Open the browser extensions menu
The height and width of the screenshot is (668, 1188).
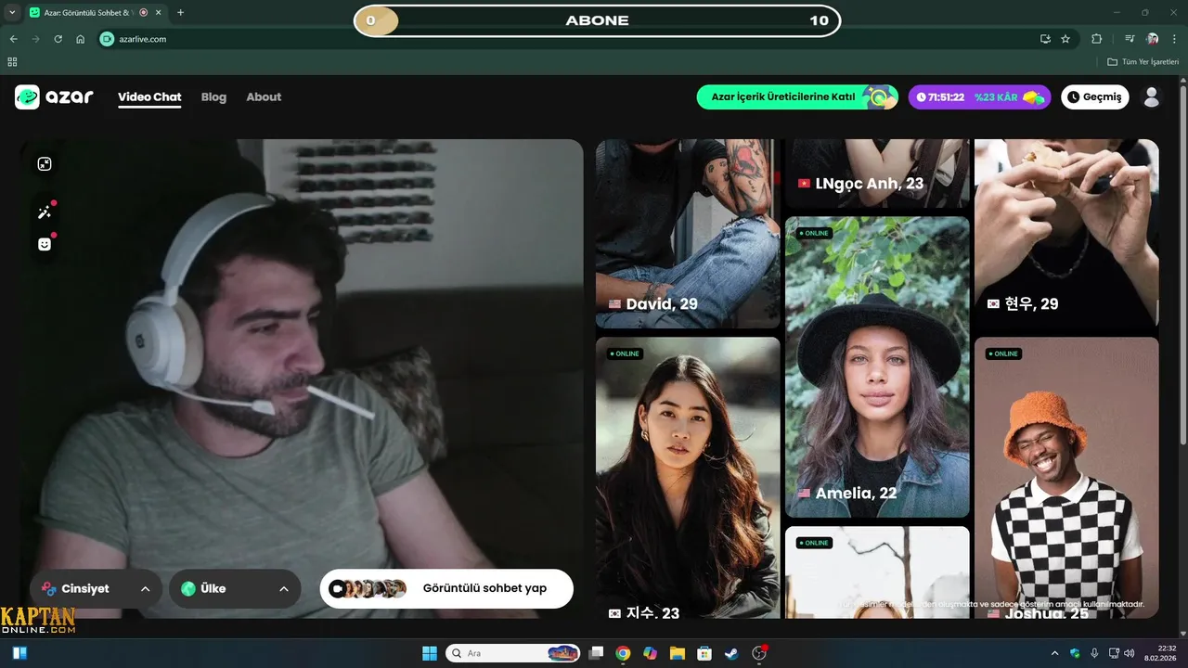click(x=1097, y=39)
